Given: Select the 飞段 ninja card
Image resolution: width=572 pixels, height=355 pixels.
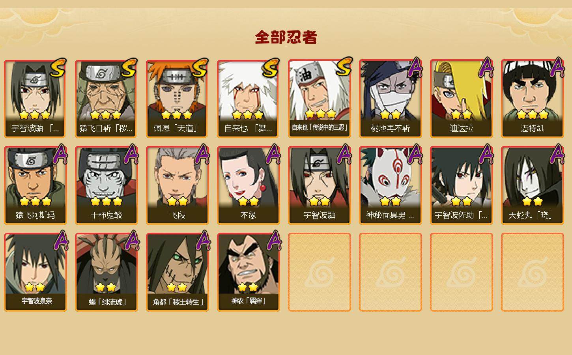Looking at the screenshot, I should click(x=177, y=185).
